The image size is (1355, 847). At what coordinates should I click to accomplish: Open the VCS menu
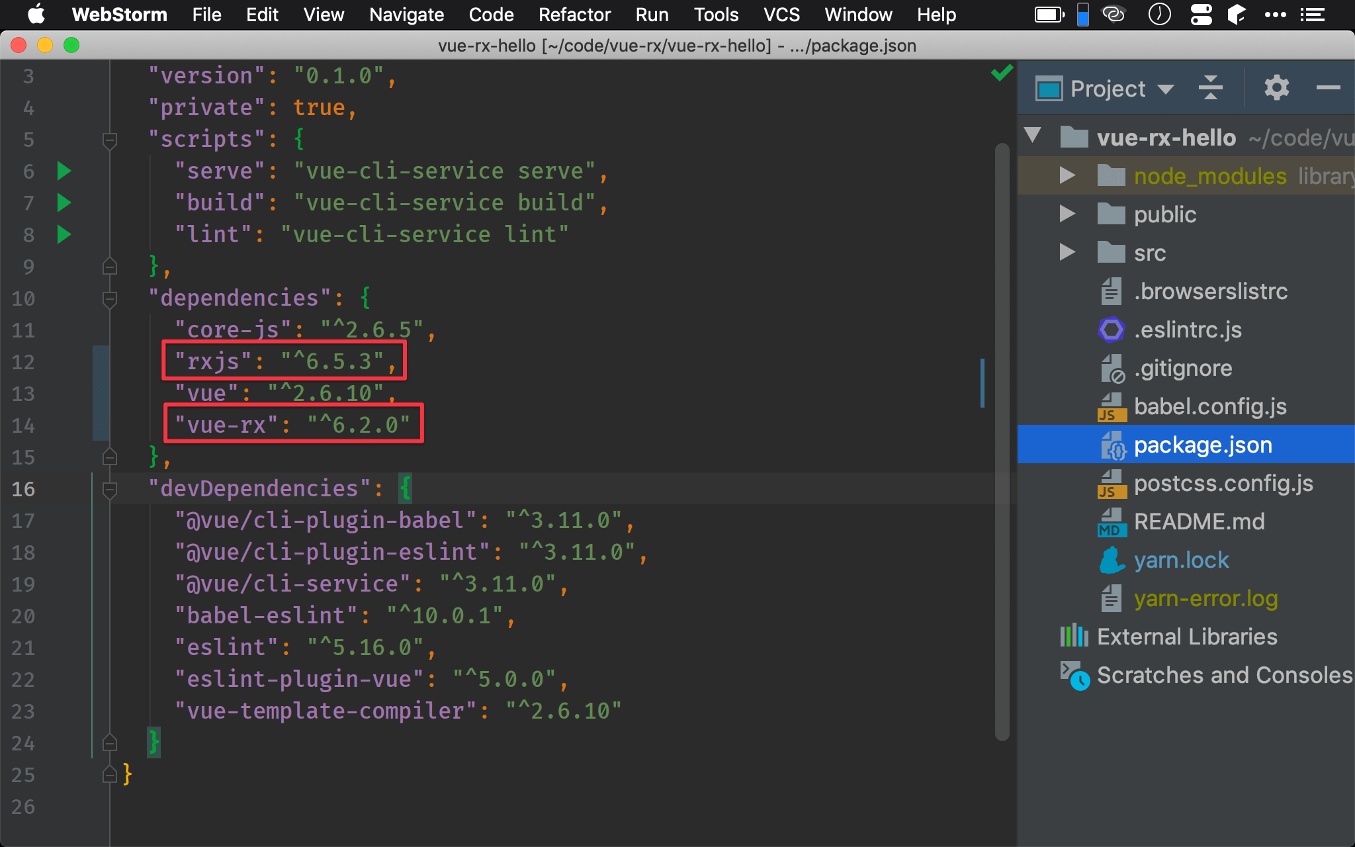pyautogui.click(x=781, y=14)
